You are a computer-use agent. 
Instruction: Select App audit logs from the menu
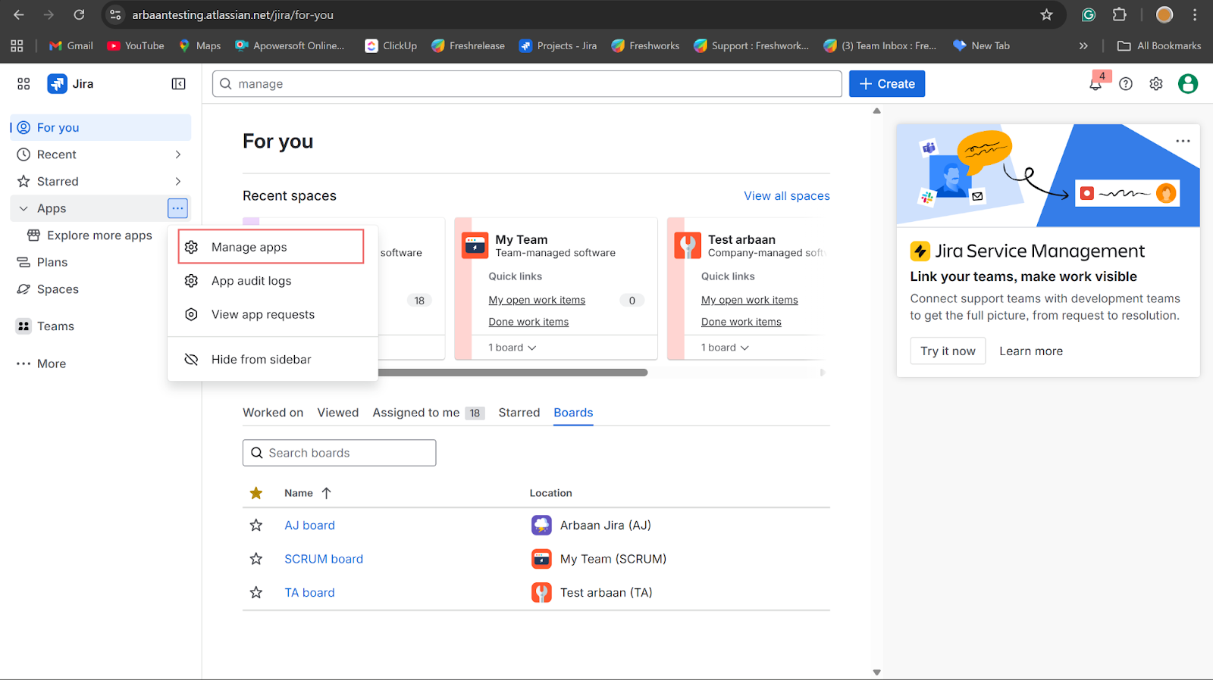coord(273,281)
